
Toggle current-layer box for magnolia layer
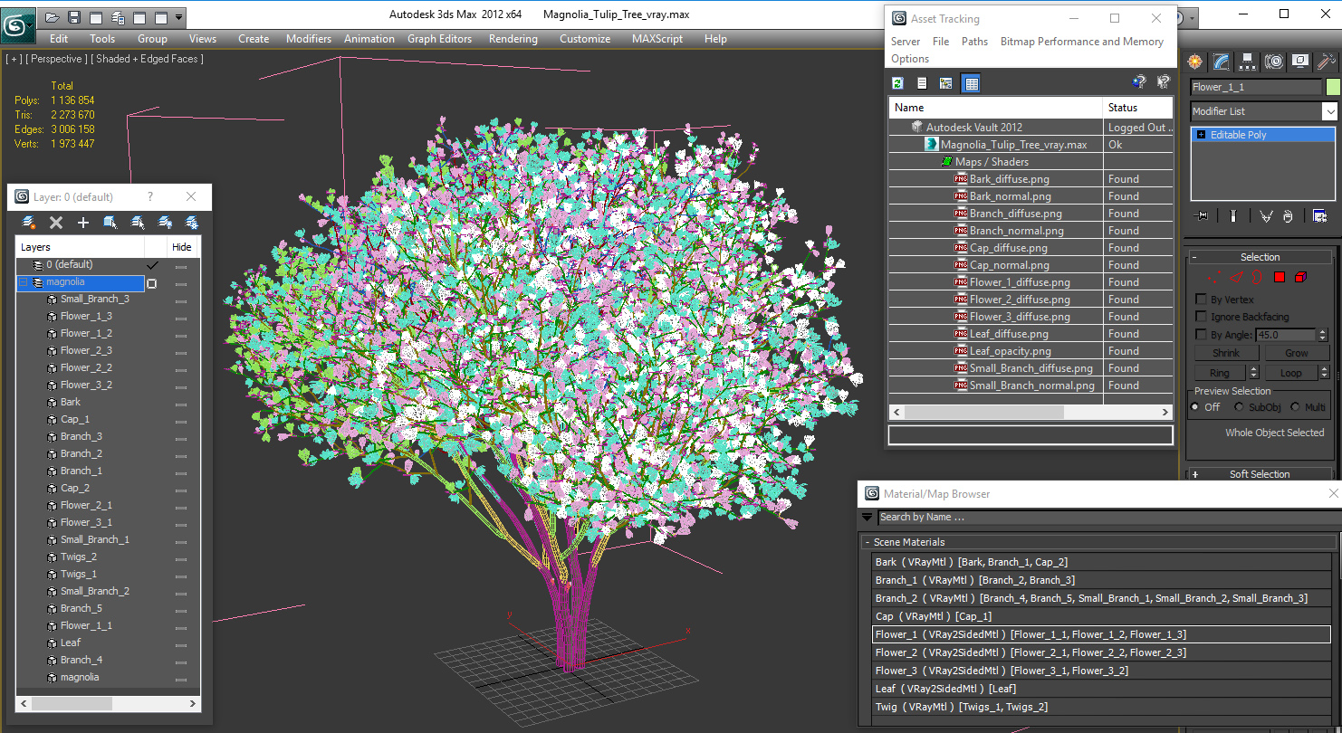(151, 283)
